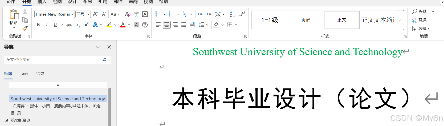Toggle character shading button
This screenshot has width=444, height=126.
[136, 25]
